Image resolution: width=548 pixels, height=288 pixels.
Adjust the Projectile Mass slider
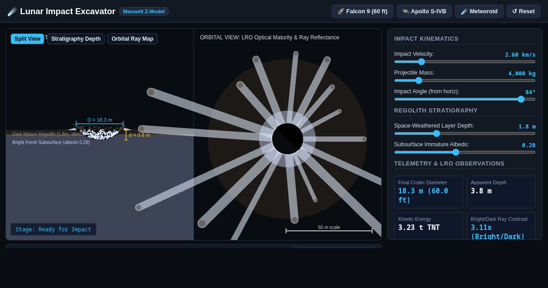465,80
